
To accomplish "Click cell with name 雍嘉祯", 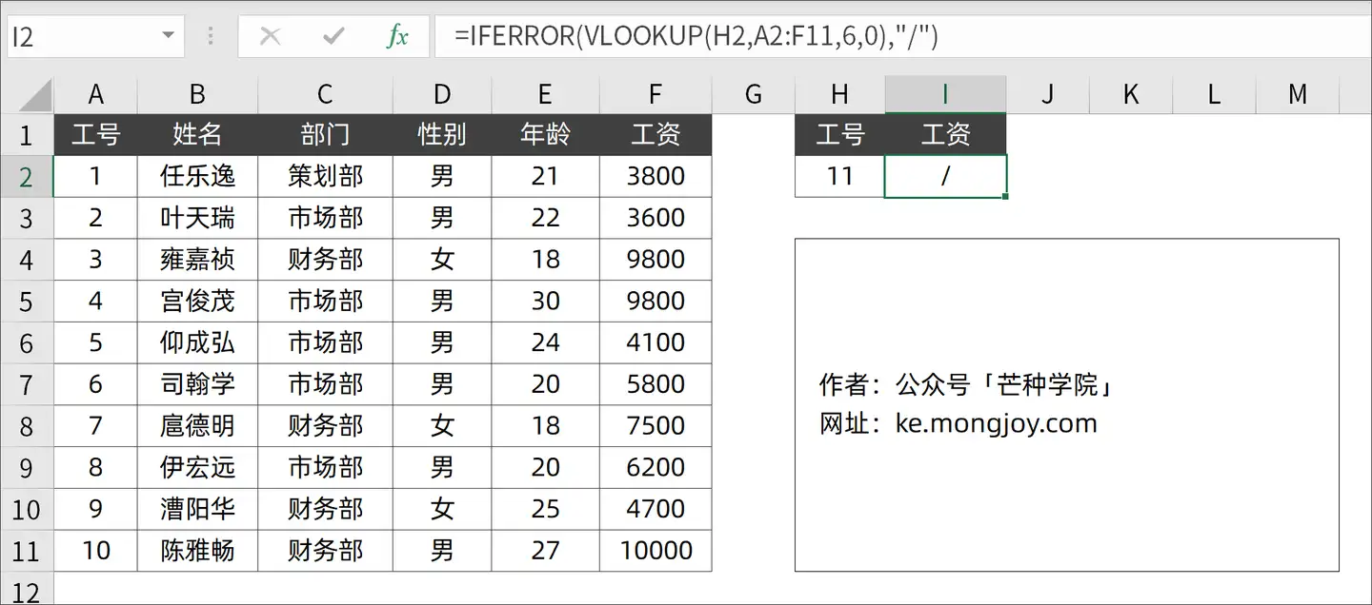I will [x=197, y=260].
